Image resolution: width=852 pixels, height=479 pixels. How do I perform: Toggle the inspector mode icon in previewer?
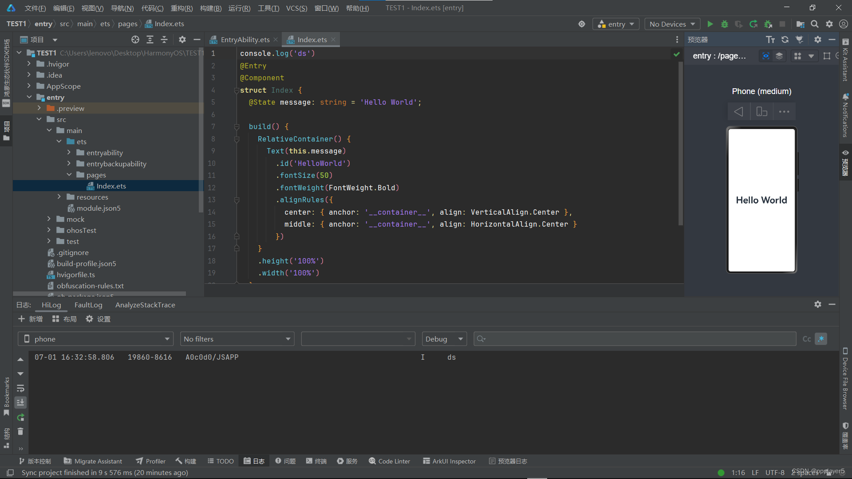point(766,56)
